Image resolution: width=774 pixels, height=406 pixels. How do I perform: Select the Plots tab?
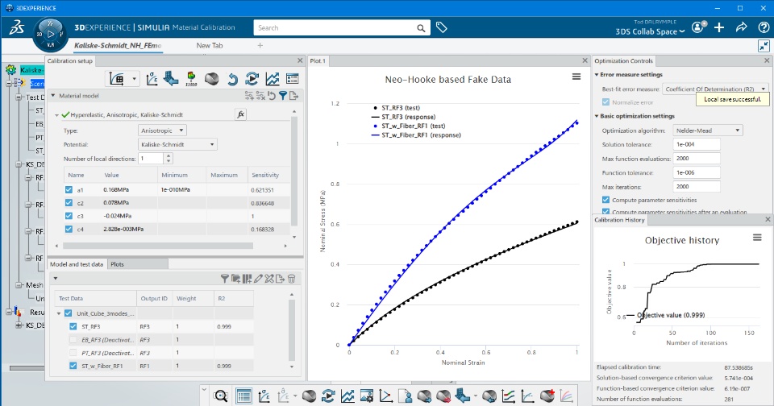117,264
